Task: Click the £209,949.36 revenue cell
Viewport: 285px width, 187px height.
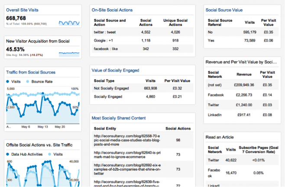Action: point(244,85)
